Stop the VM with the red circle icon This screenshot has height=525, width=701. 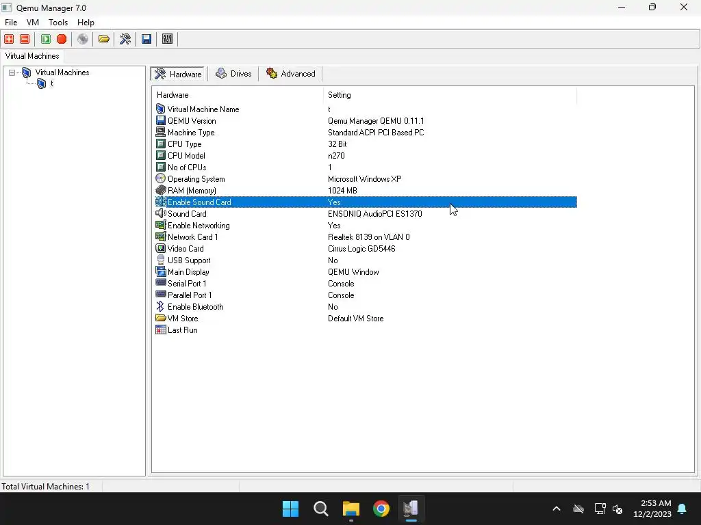62,39
